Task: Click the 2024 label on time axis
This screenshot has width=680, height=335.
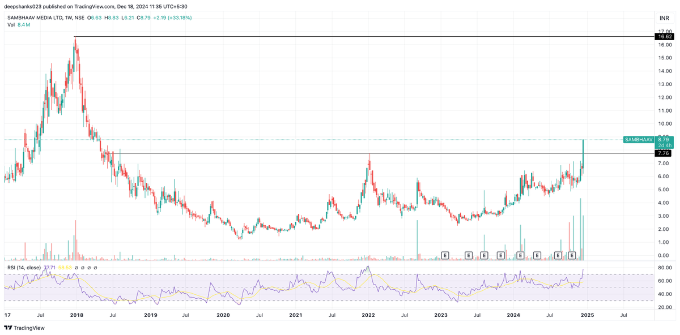Action: 513,315
